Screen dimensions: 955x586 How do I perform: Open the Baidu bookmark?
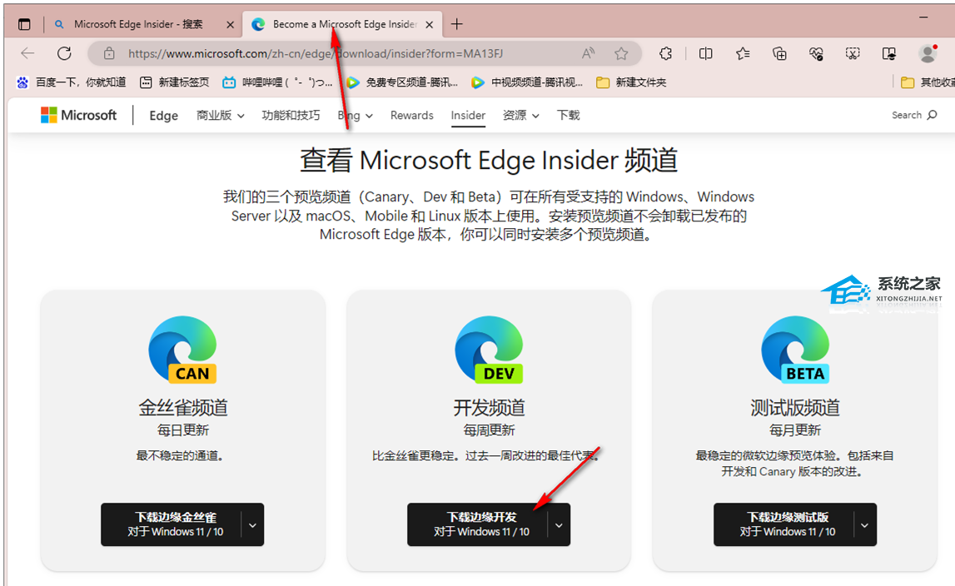click(72, 82)
